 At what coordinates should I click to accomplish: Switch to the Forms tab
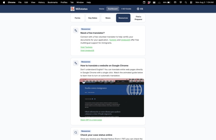77,18
